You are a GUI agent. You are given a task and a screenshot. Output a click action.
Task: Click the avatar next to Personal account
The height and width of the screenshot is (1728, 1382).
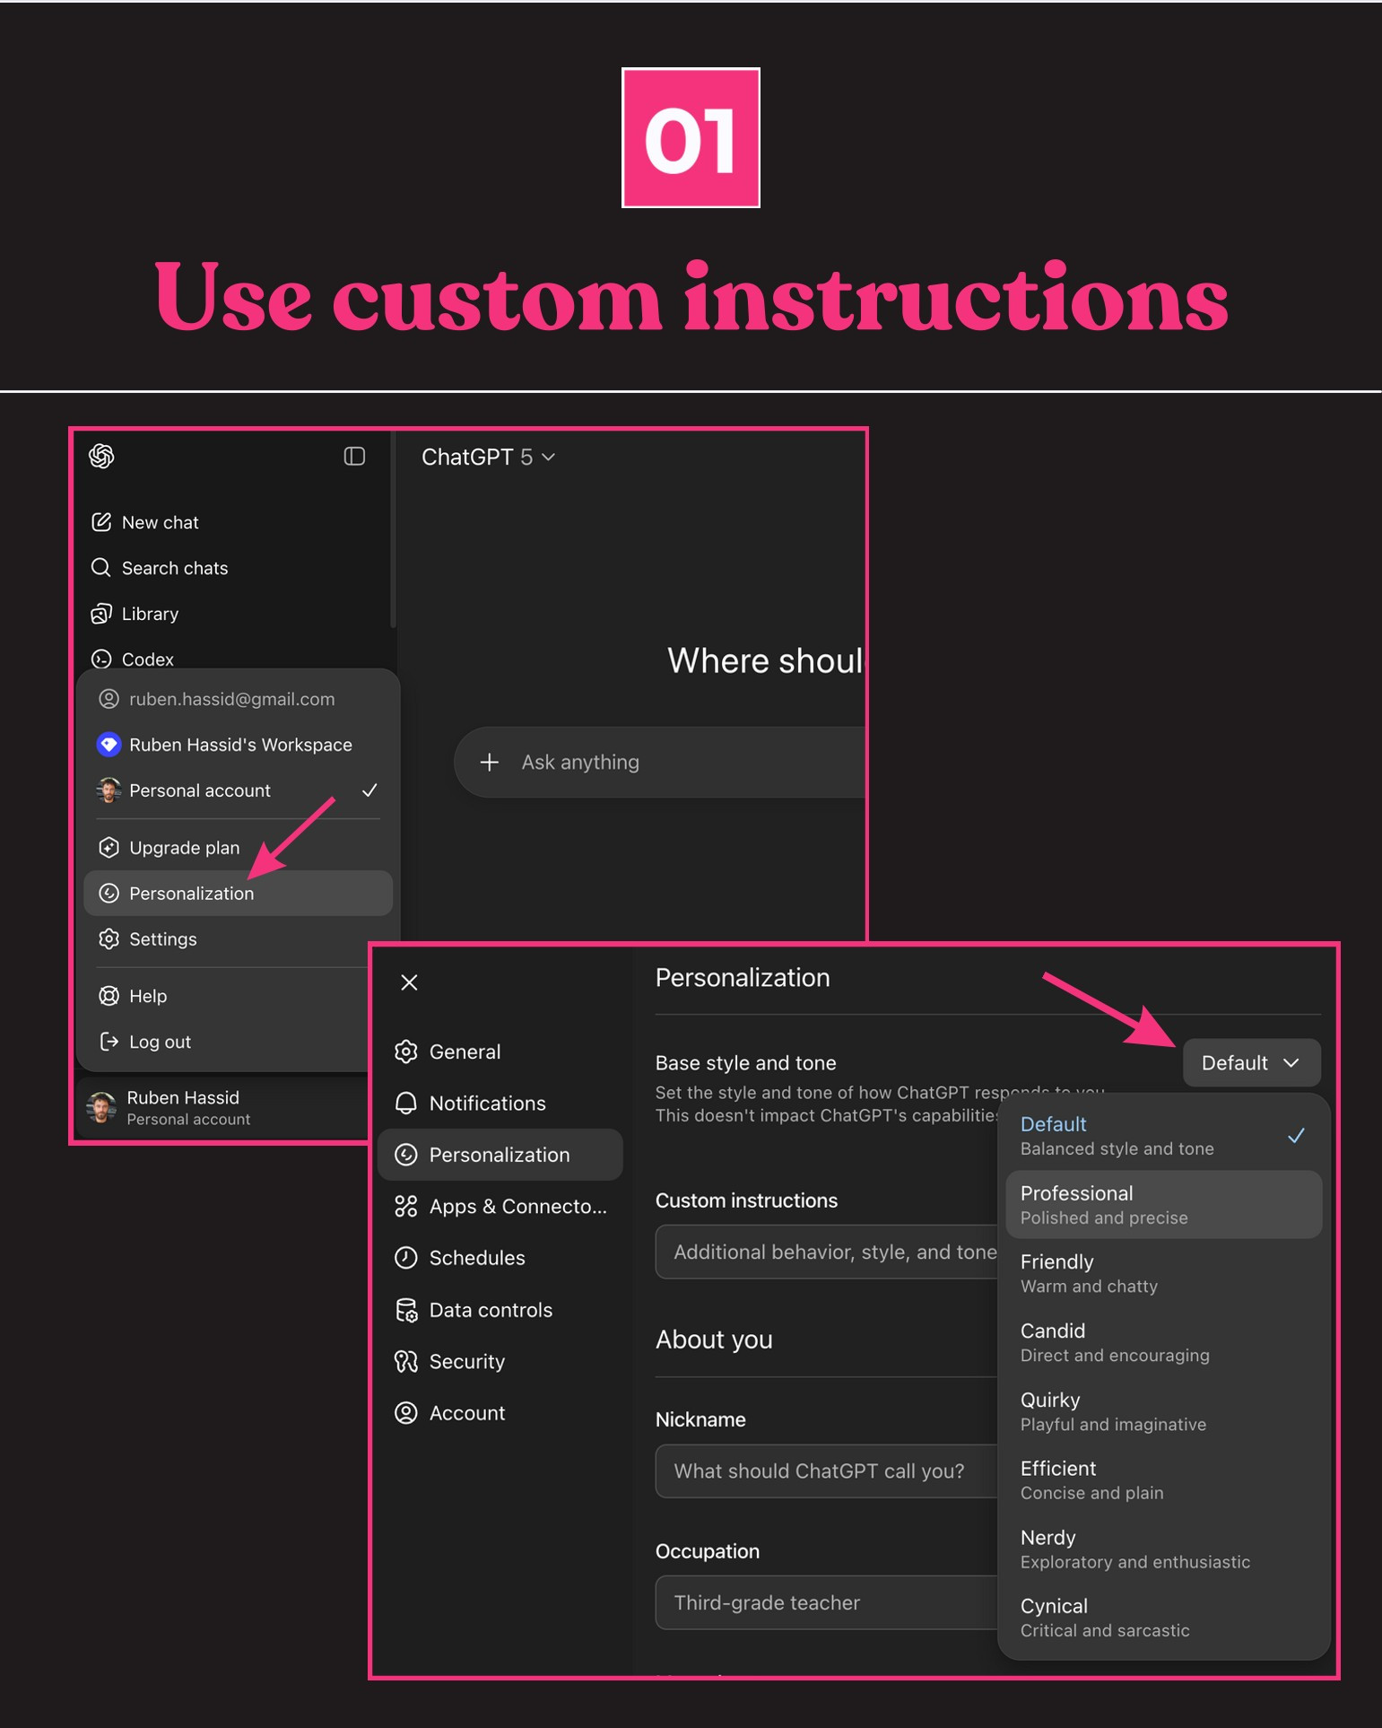[109, 790]
